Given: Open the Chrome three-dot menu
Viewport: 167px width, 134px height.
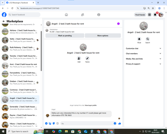Looking at the screenshot, I should pos(164,8).
